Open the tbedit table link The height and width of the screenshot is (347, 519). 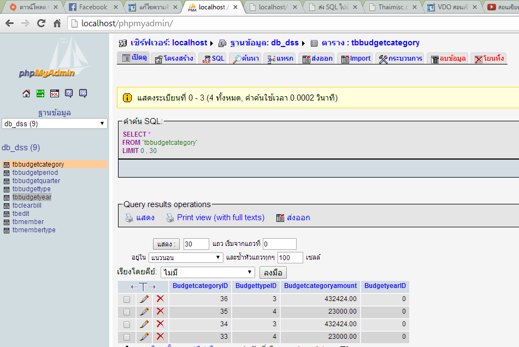pos(21,214)
